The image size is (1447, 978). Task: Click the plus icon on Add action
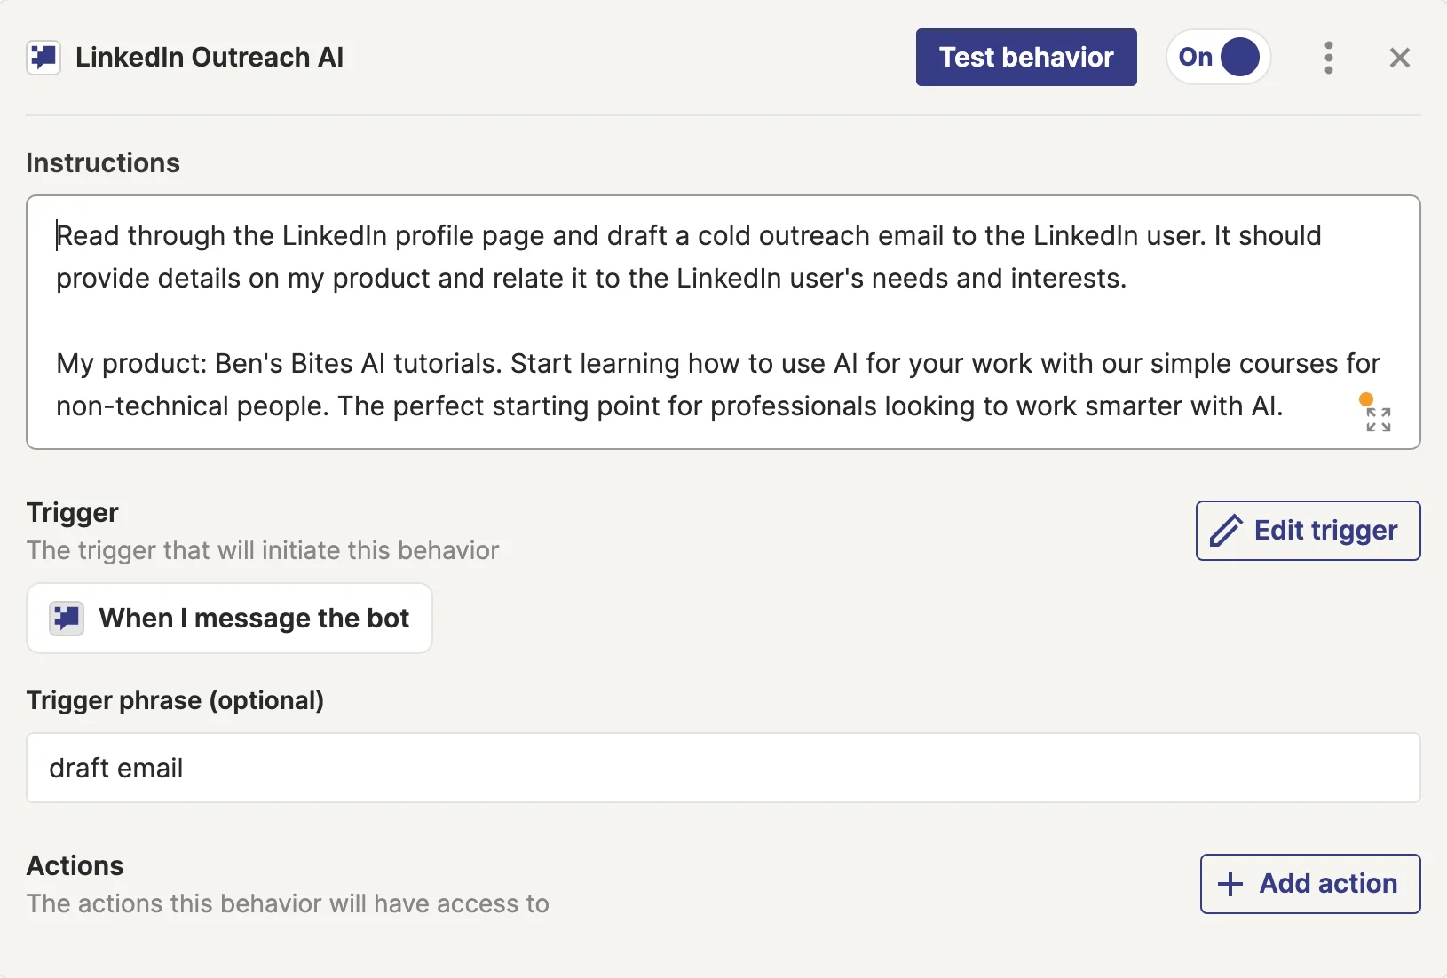[1230, 884]
